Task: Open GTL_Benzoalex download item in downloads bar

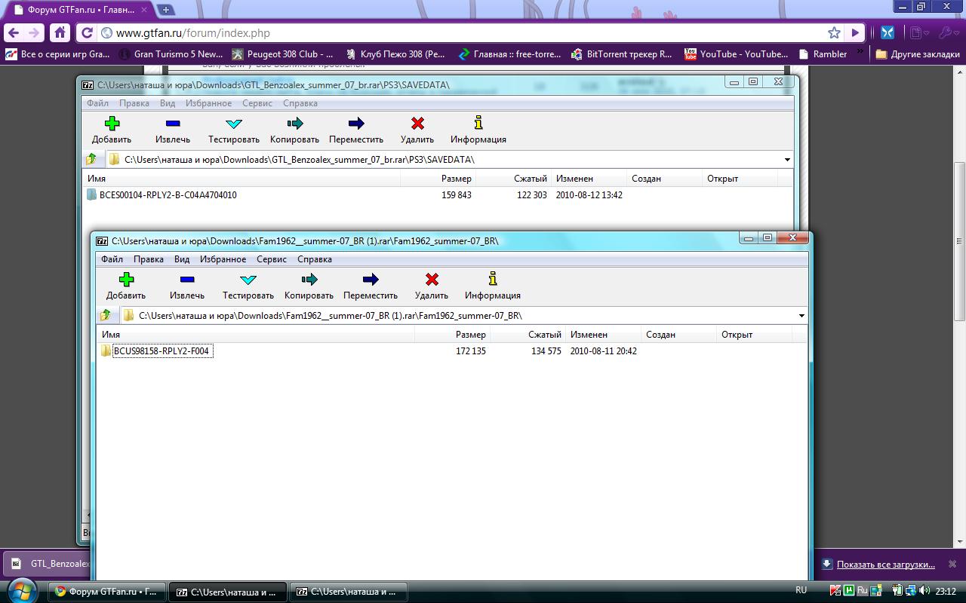Action: pos(47,563)
